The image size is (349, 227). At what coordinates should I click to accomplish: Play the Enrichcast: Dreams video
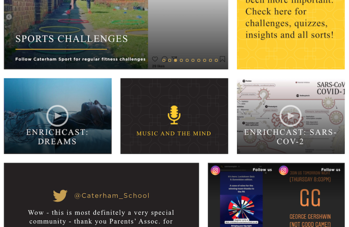[57, 116]
